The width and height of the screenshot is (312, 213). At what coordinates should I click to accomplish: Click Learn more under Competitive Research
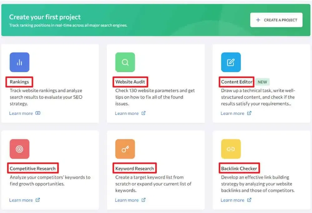coord(21,200)
